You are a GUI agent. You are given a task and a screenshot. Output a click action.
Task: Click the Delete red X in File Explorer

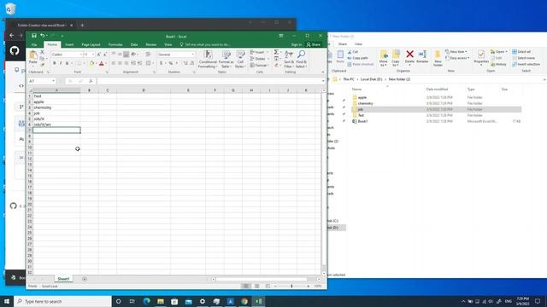(410, 57)
